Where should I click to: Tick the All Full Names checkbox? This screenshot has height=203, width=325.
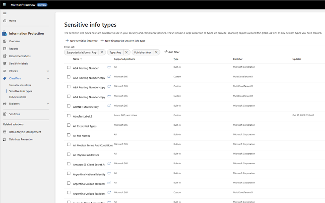click(69, 135)
